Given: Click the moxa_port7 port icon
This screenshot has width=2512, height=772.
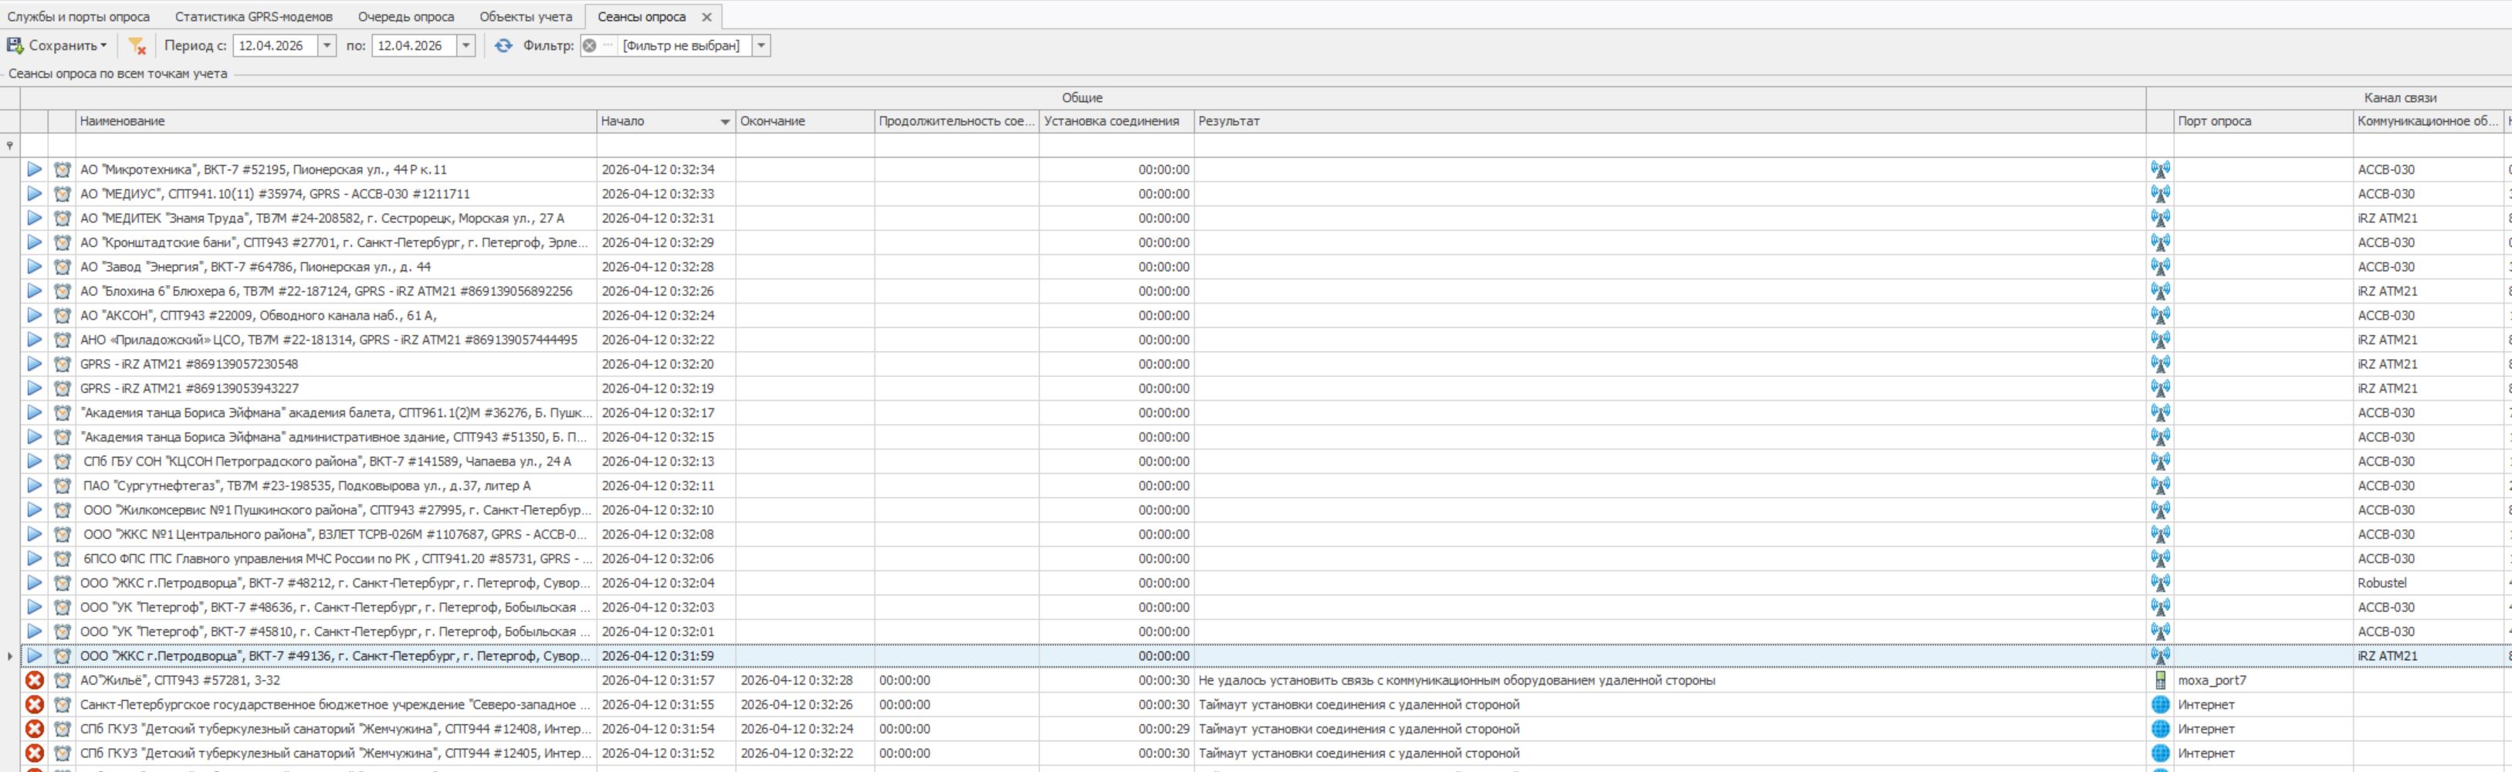Looking at the screenshot, I should 2160,680.
